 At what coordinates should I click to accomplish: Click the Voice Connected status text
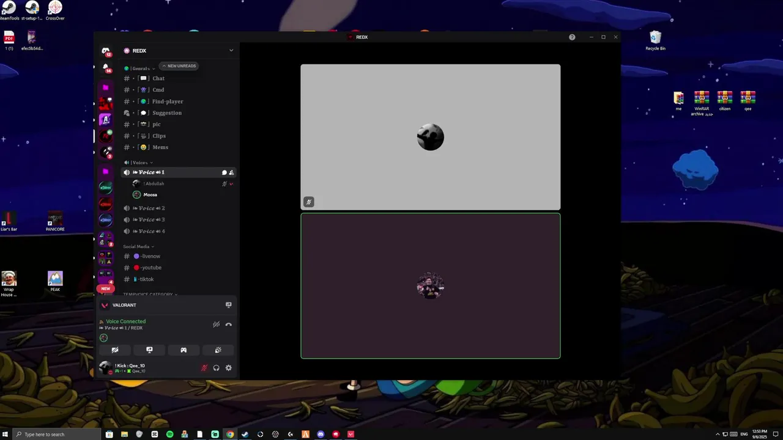(x=125, y=321)
